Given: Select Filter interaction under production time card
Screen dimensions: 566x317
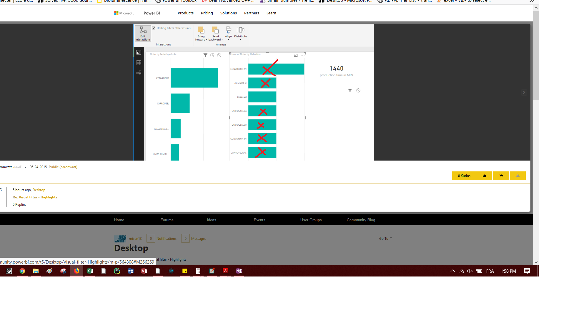Looking at the screenshot, I should tap(350, 90).
